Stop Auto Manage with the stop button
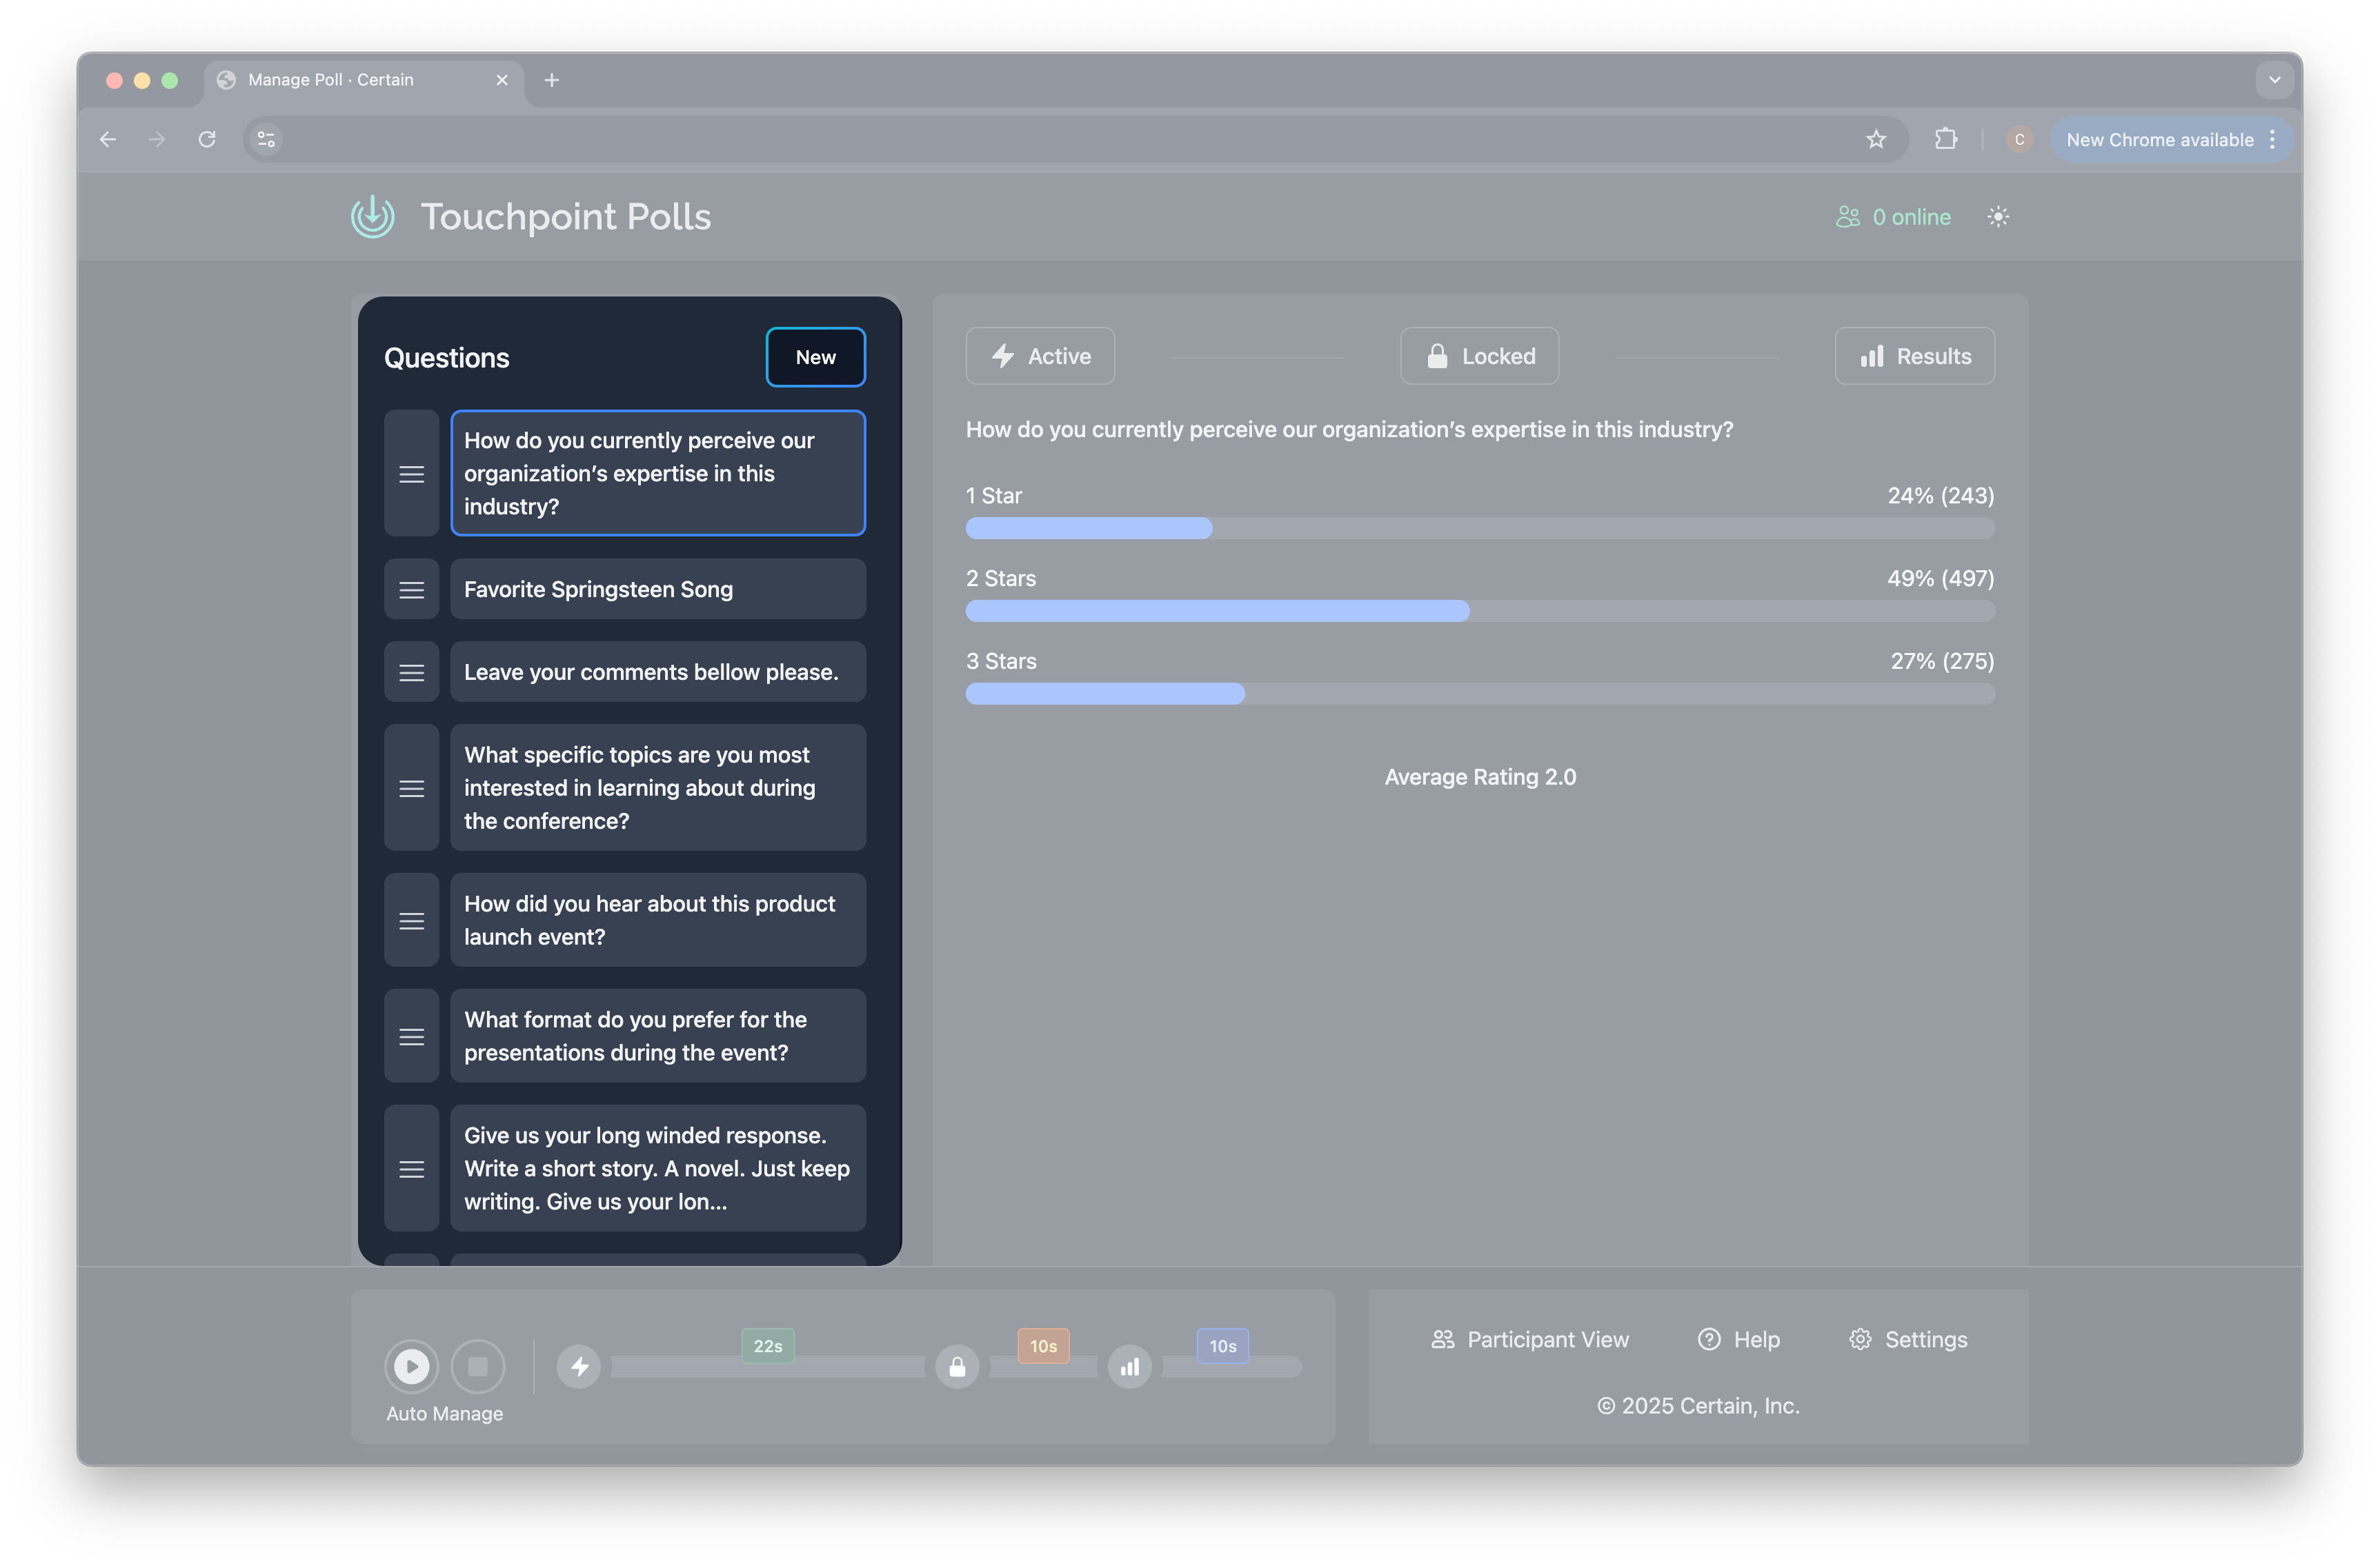Image resolution: width=2380 pixels, height=1568 pixels. 478,1366
